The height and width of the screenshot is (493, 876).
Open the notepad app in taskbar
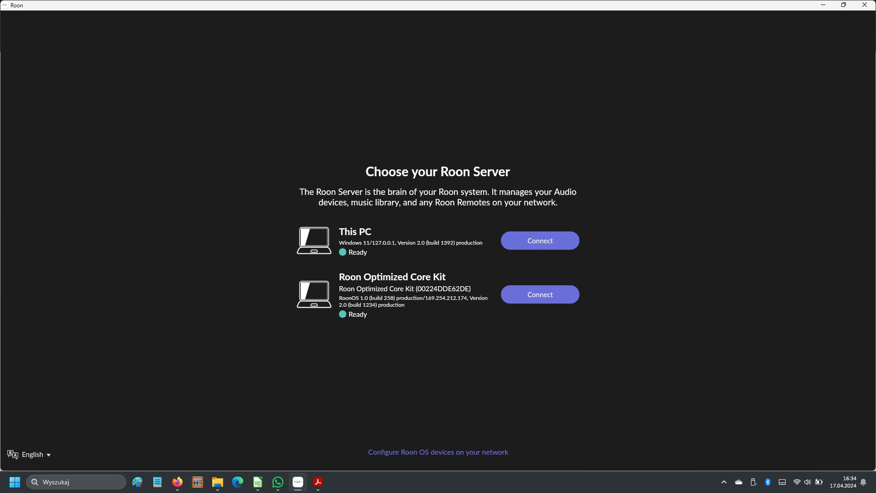click(157, 482)
